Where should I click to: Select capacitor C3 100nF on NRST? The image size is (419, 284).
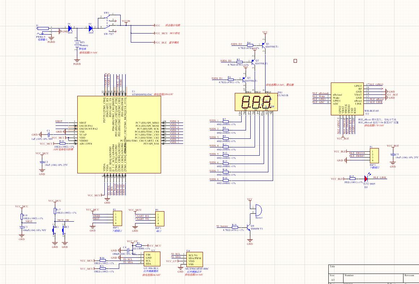(22, 227)
